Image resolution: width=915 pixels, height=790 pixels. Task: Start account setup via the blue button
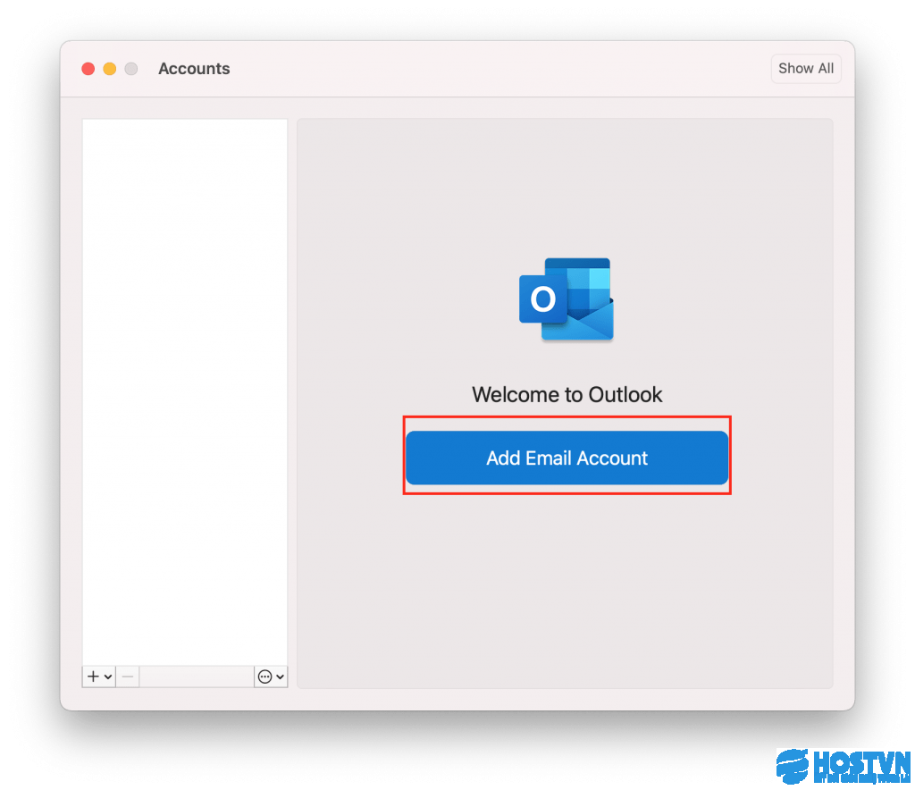point(567,458)
